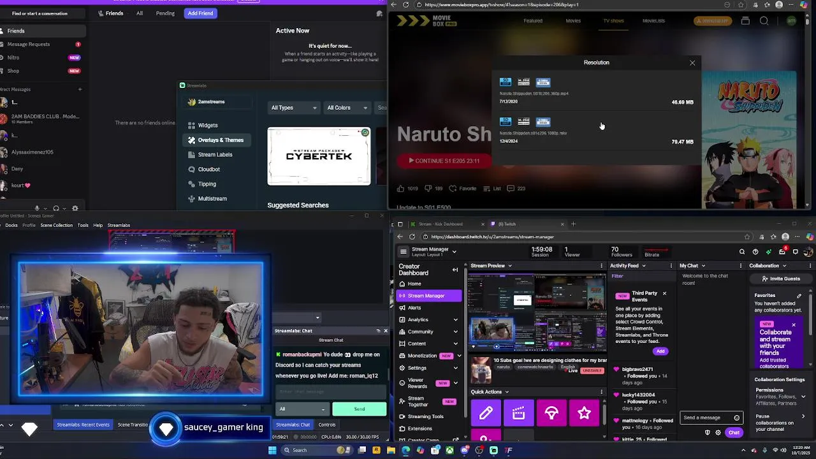Switch to All friends tab in Discord
Viewport: 816px width, 459px height.
[x=139, y=13]
